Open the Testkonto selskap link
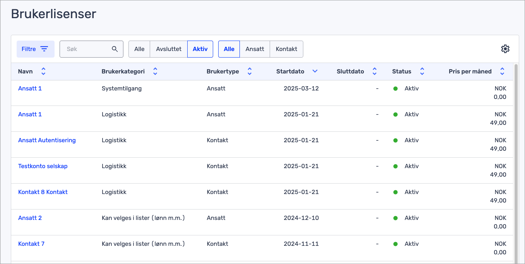This screenshot has height=264, width=525. [43, 166]
